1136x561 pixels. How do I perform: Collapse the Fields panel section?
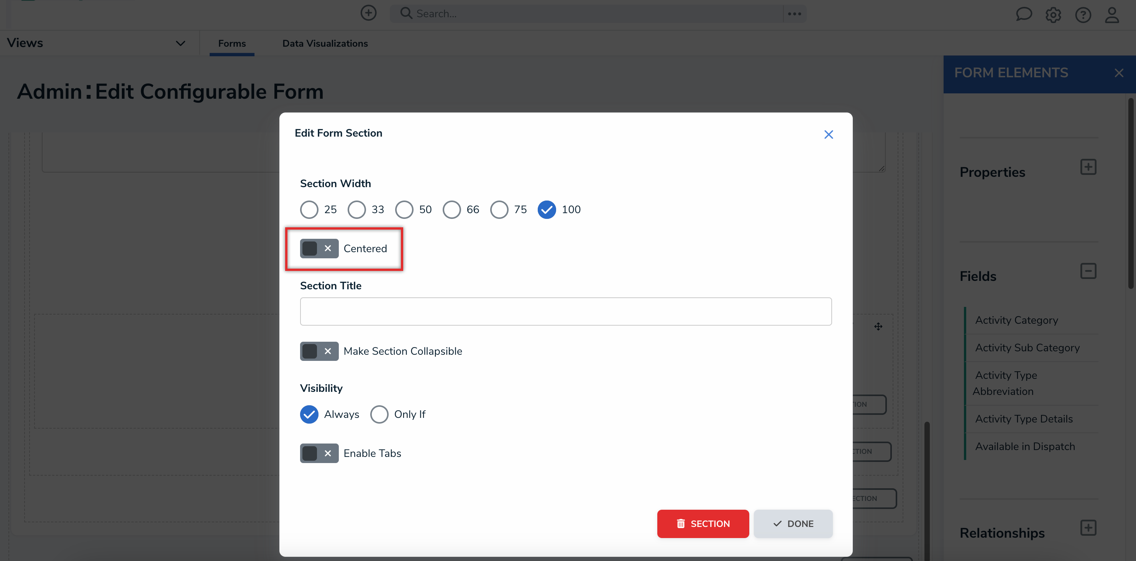pyautogui.click(x=1088, y=271)
